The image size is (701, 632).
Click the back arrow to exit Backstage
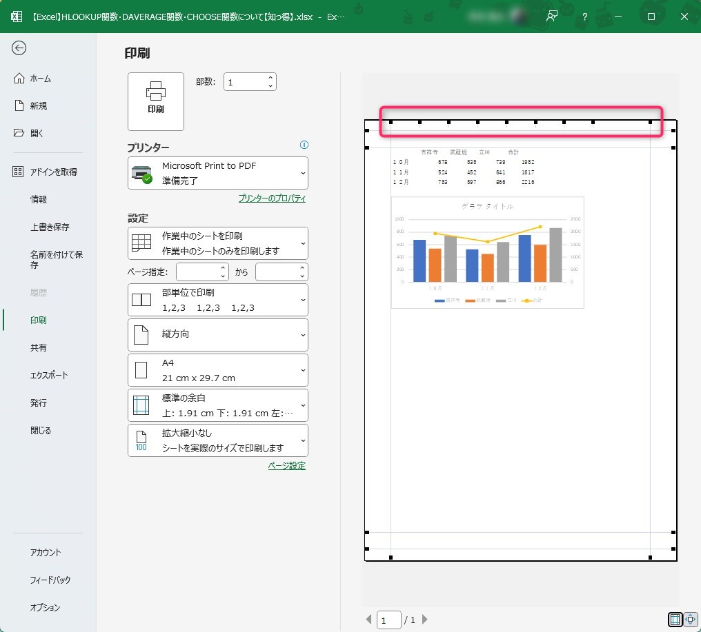pos(19,48)
